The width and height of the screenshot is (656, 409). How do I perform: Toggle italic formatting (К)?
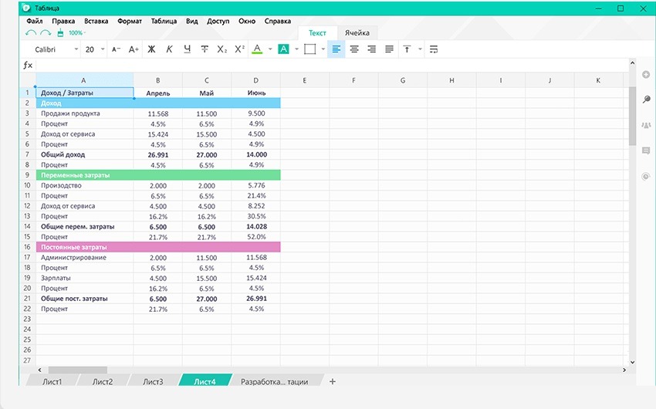tap(169, 49)
